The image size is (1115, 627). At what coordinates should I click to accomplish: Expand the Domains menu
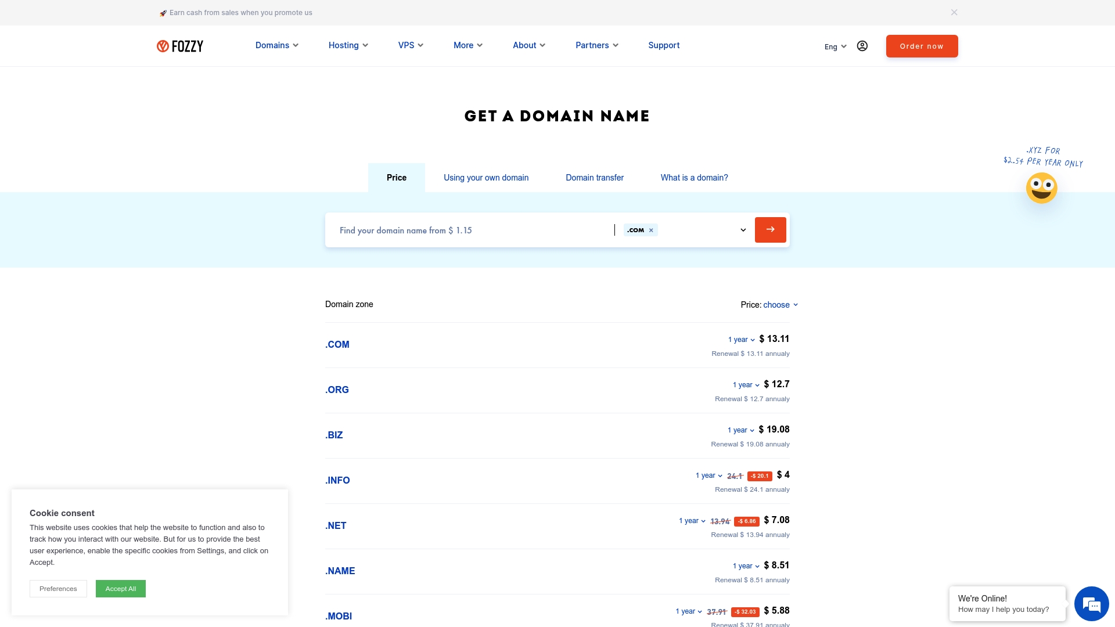[x=277, y=45]
